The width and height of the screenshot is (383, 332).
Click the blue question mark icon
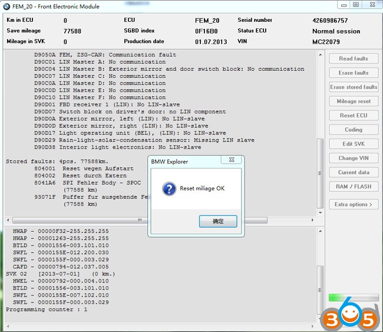click(x=169, y=189)
